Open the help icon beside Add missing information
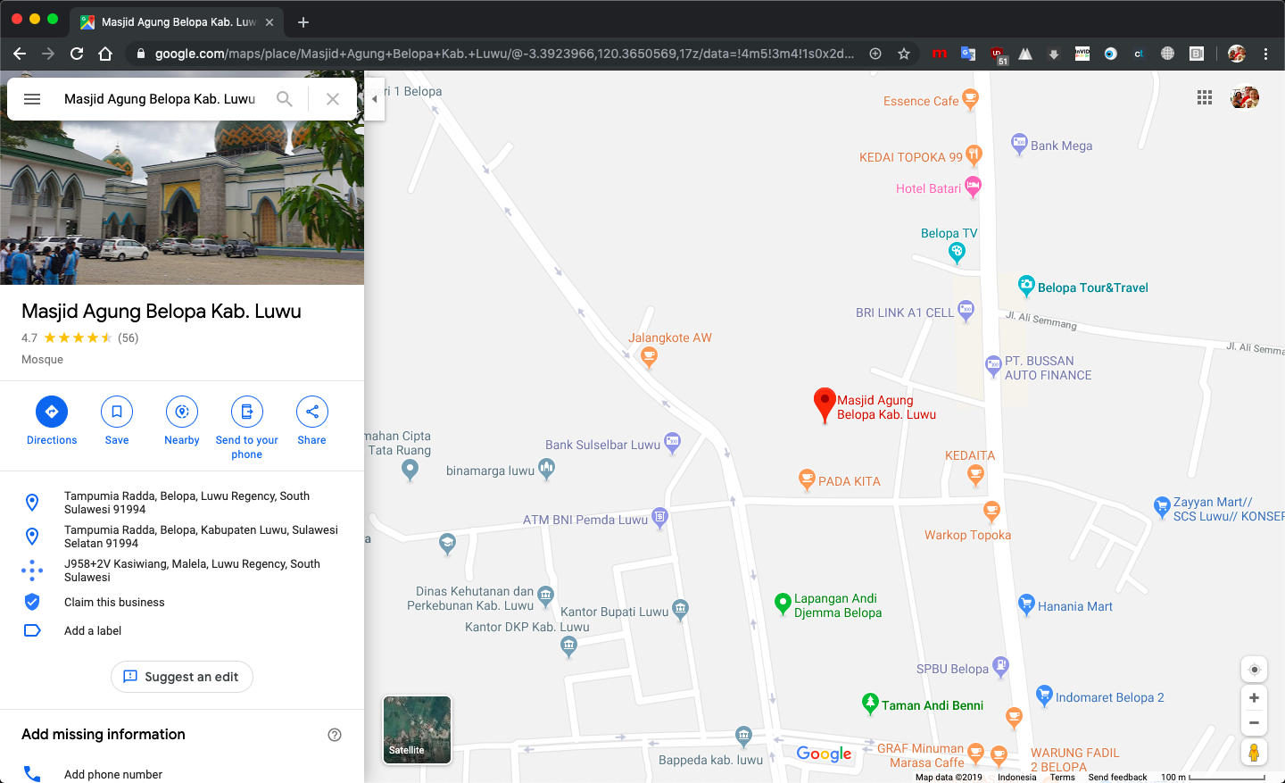1285x783 pixels. point(335,735)
